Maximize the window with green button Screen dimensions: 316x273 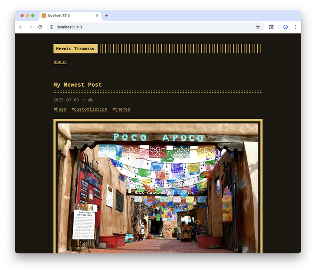click(x=33, y=15)
